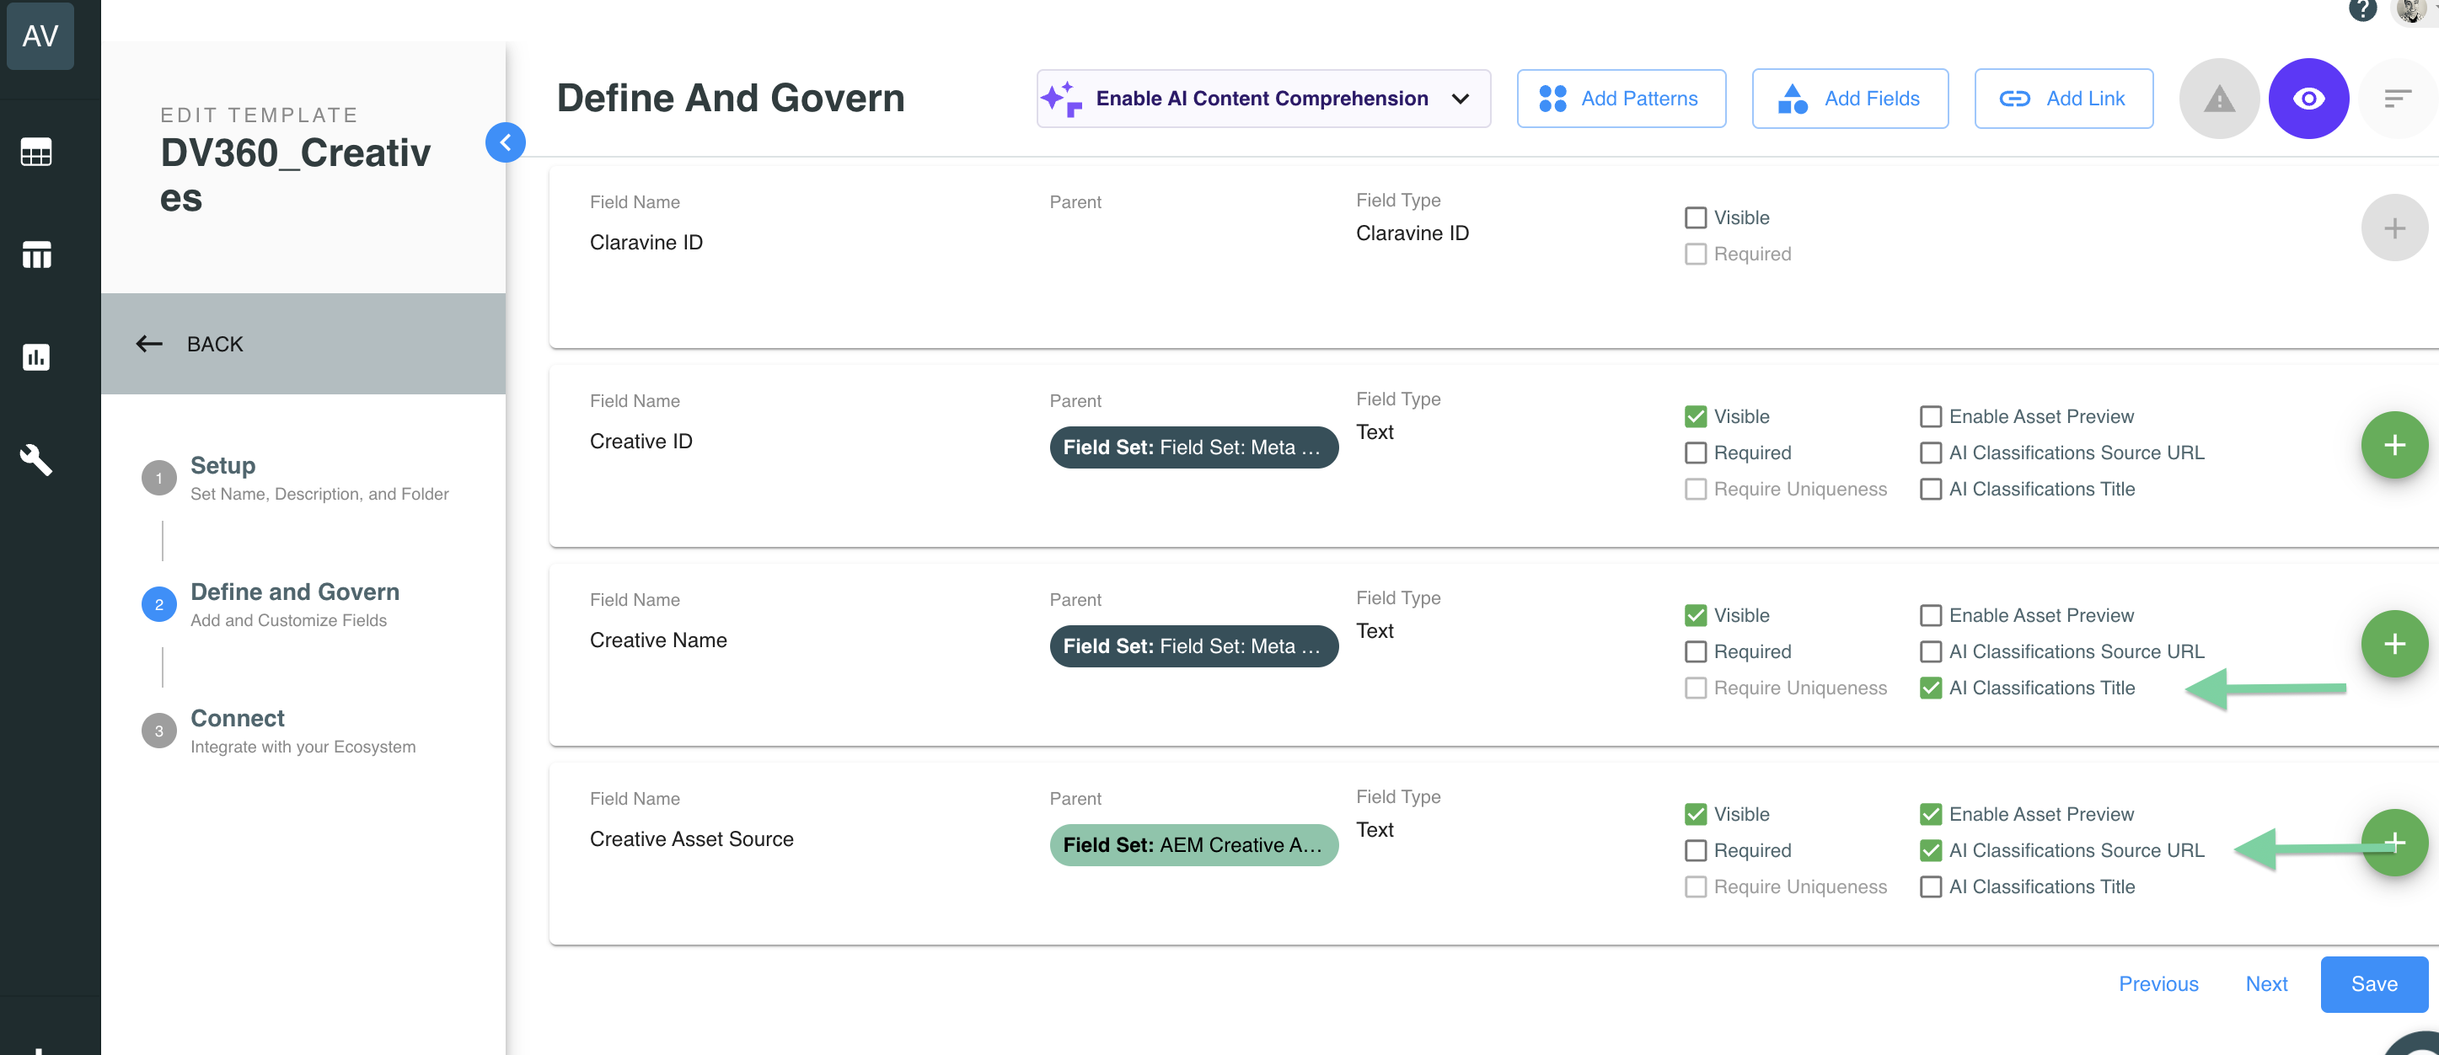This screenshot has height=1055, width=2439.
Task: Open the bar chart reports sidebar icon
Action: (x=37, y=357)
